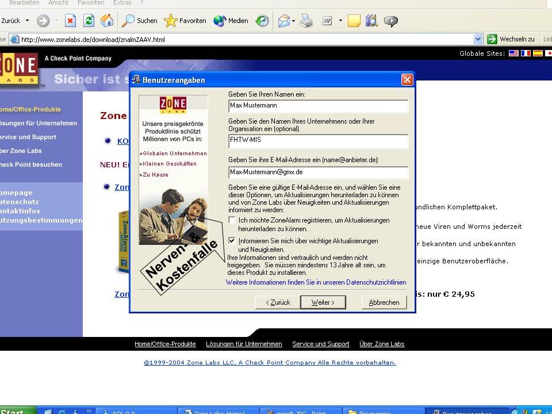Click the 1999-2004 Zone Labs copyright link

[x=270, y=363]
